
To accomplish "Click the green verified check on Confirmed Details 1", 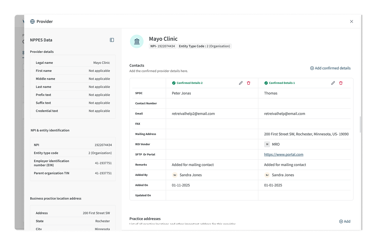I will click(266, 83).
